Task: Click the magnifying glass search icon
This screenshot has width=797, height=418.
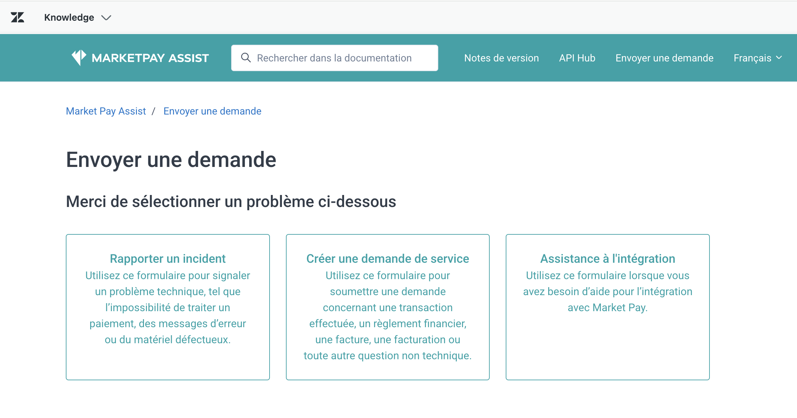Action: tap(246, 58)
